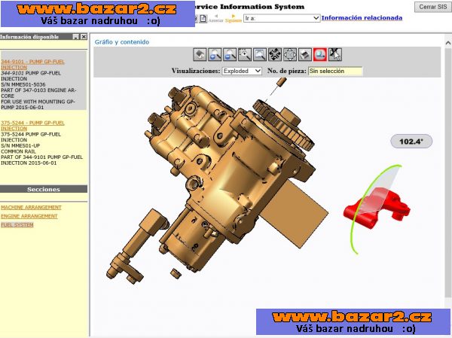Viewport: 452px width, 338px height.
Task: Open the Visualizaciones Exploded dropdown
Action: click(x=242, y=71)
